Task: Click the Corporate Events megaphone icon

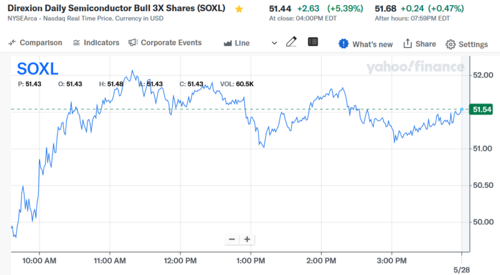Action: [x=132, y=42]
